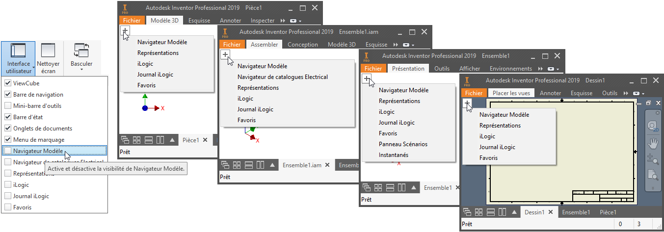Click the plus browser button in Ensemble1.iam window
Image resolution: width=664 pixels, height=232 pixels.
point(225,55)
